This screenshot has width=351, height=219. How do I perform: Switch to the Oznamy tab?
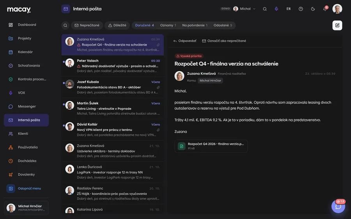(168, 25)
